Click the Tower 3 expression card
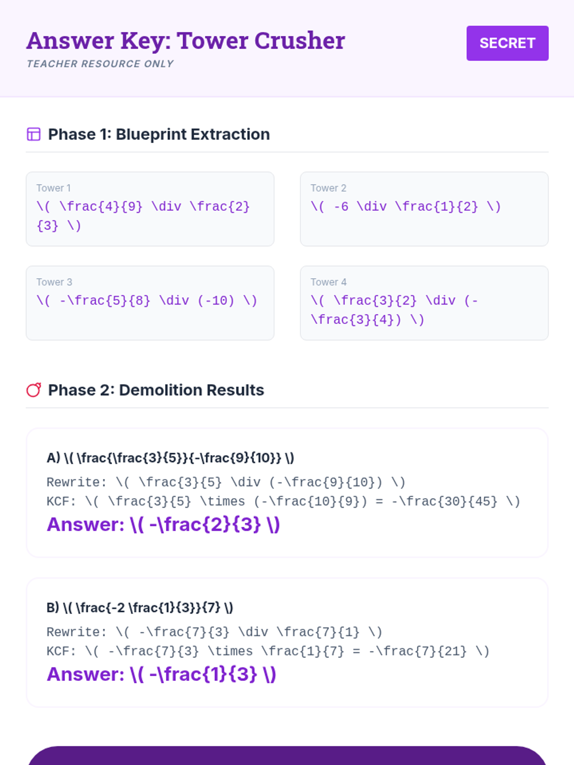574x765 pixels. 150,303
